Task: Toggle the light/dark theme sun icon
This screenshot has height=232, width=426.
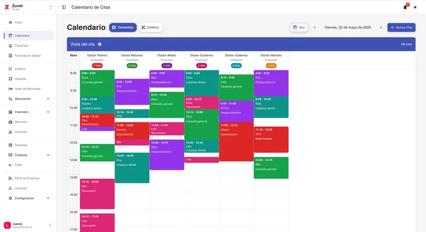Action: [415, 7]
